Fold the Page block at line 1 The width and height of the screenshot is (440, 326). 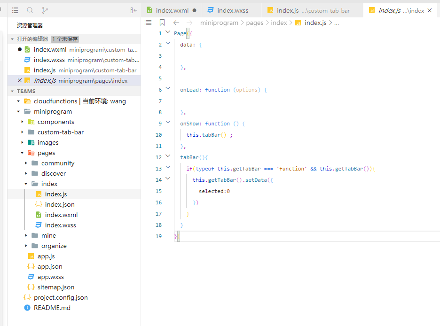click(168, 32)
